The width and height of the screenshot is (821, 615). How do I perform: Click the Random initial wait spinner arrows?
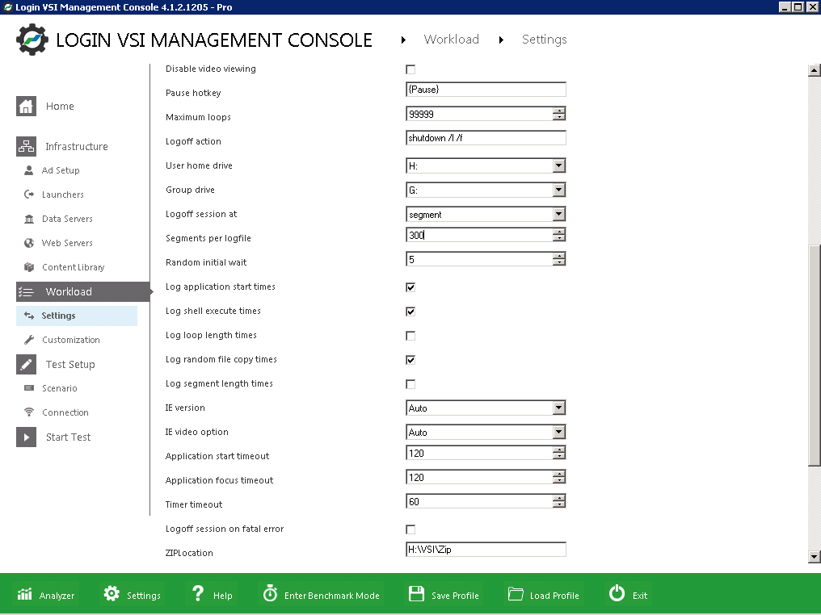[559, 259]
